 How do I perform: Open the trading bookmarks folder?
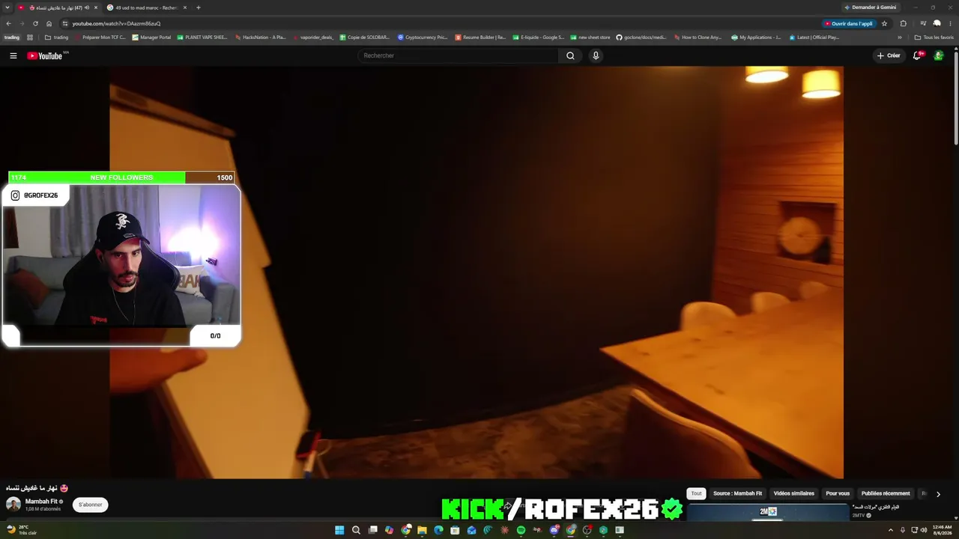tap(57, 37)
